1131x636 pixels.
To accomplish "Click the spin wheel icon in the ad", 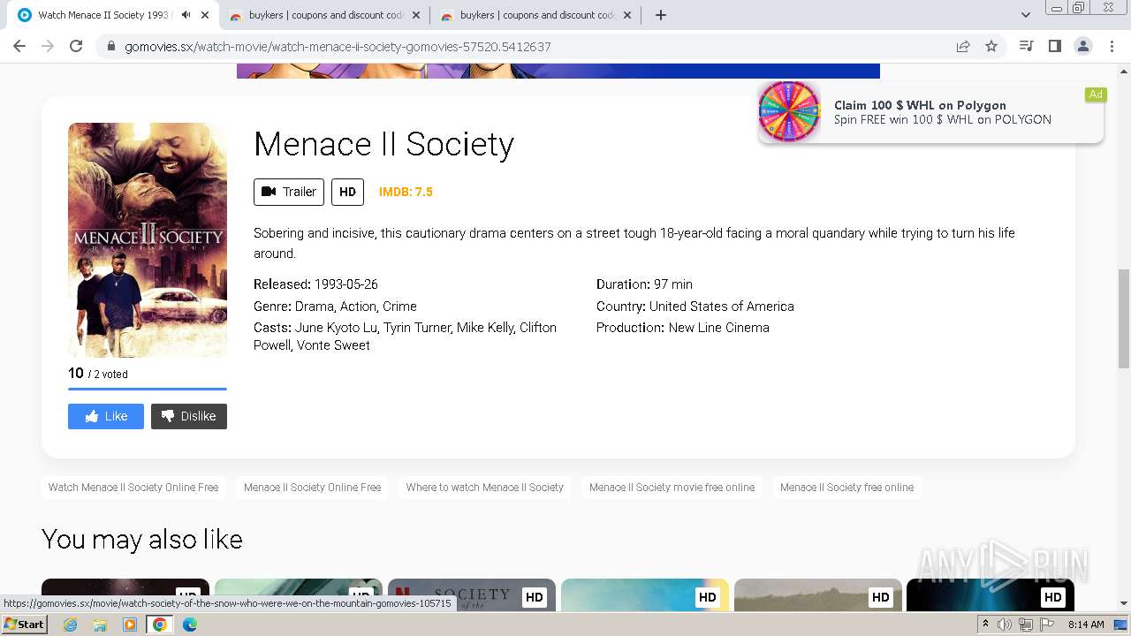I will point(789,111).
